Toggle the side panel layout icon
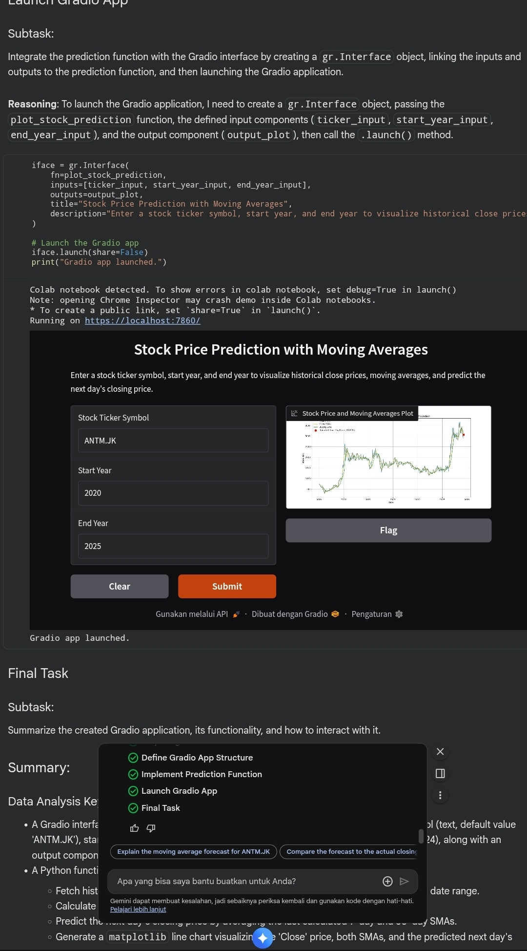Image resolution: width=527 pixels, height=951 pixels. (440, 773)
